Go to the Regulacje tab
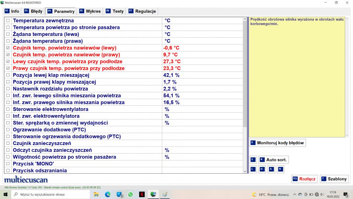This screenshot has height=199, width=353. [142, 11]
